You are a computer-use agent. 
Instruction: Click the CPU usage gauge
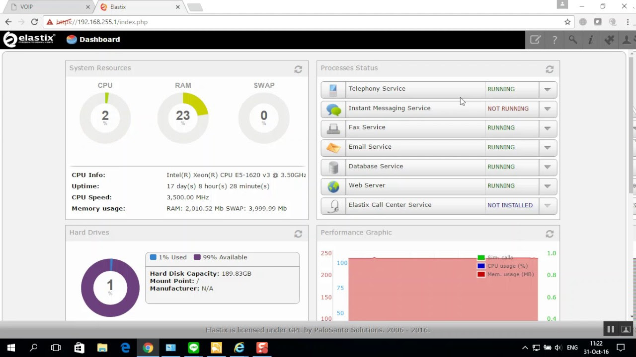click(105, 118)
